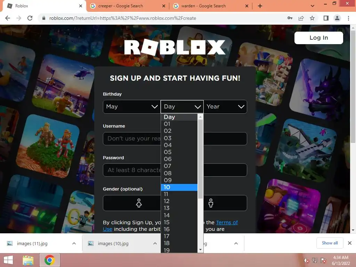
Task: Go back using the browser back arrow
Action: 8,18
